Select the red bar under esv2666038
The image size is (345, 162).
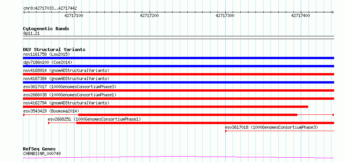178,99
